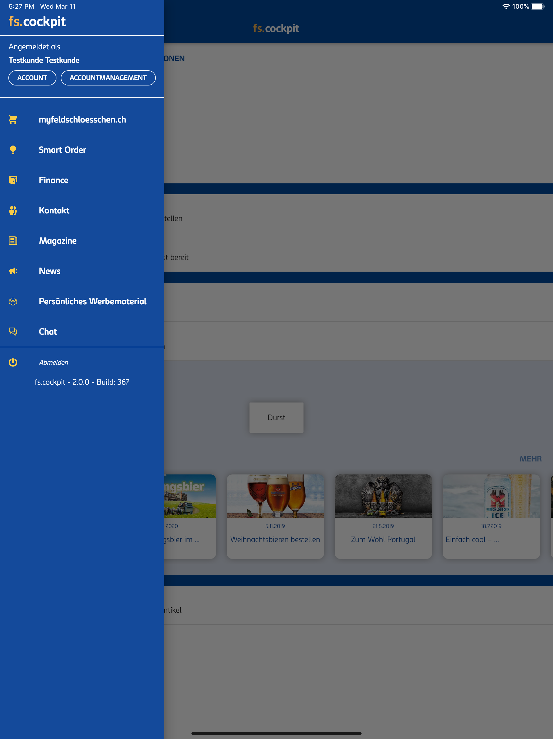Click the 5.11.2019 date label
This screenshot has width=553, height=739.
(275, 526)
